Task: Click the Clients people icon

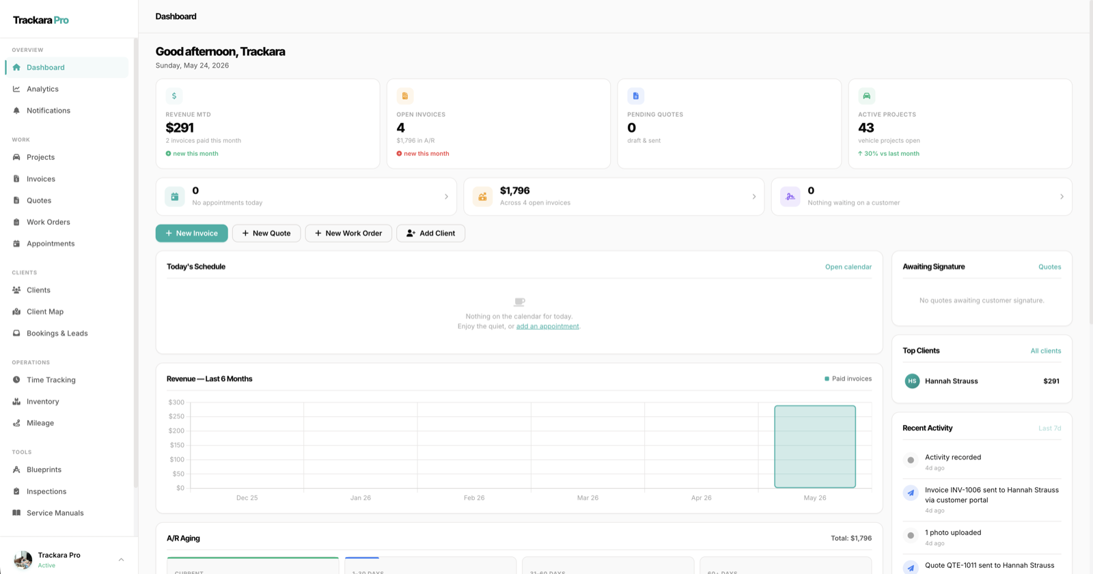Action: 16,290
